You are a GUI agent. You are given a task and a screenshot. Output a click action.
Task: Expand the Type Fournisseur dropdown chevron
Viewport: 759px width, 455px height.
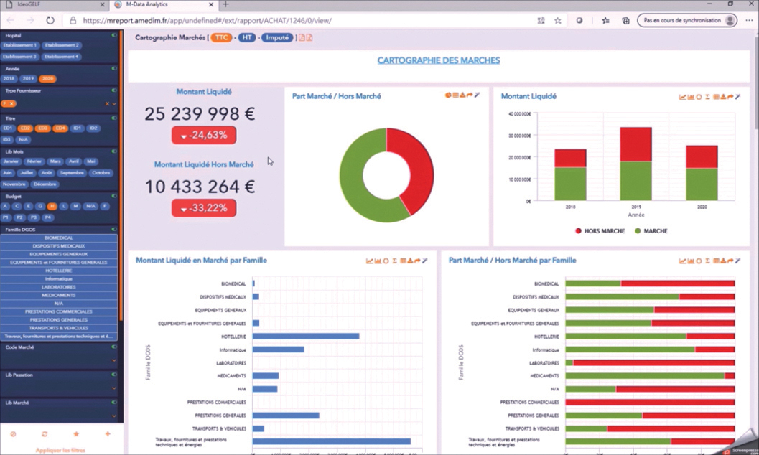click(x=114, y=104)
